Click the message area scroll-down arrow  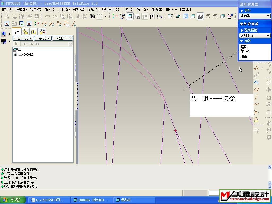(x=270, y=187)
